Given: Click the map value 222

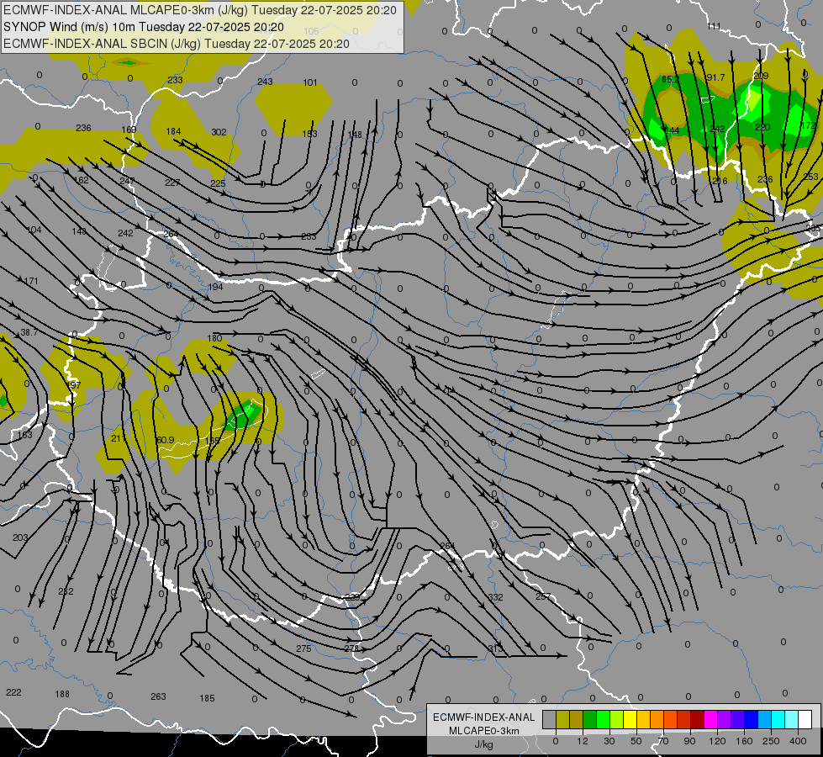Looking at the screenshot, I should [x=13, y=692].
